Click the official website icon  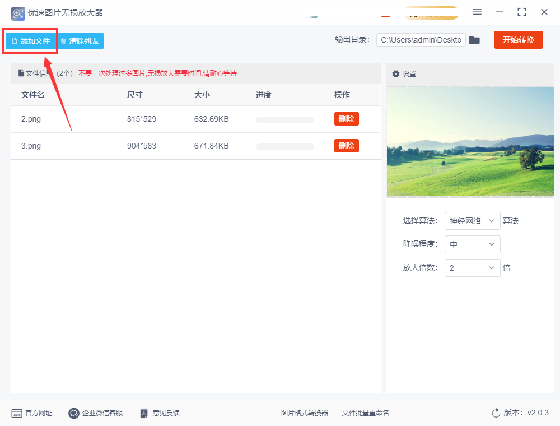pos(17,413)
